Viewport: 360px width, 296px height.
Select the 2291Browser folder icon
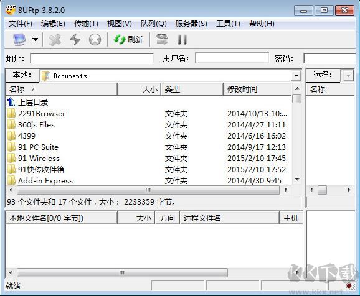[11, 114]
